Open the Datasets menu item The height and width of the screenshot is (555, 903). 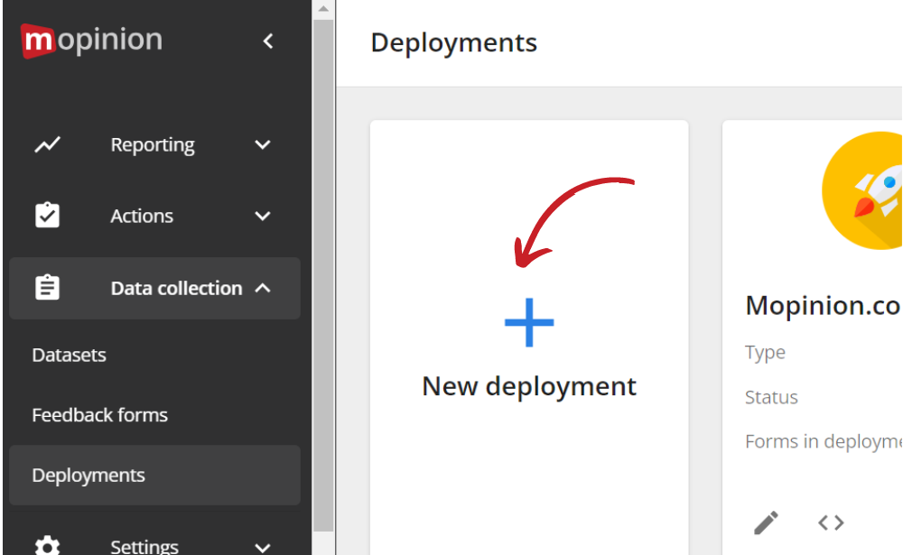(x=69, y=355)
